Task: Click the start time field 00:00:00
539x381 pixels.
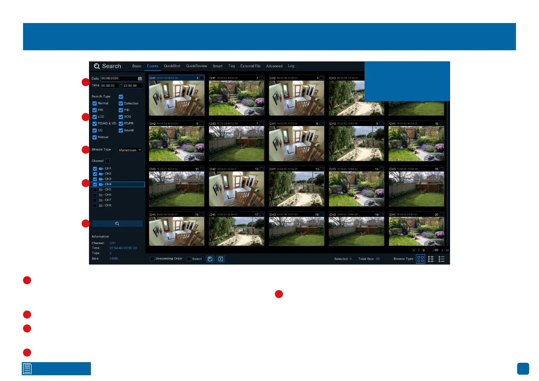Action: coord(109,86)
